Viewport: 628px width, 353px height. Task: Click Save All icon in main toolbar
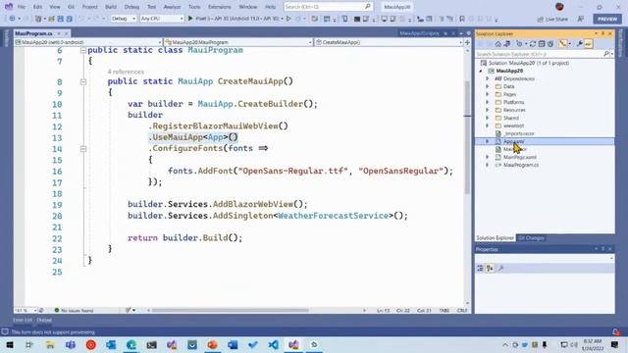click(70, 19)
